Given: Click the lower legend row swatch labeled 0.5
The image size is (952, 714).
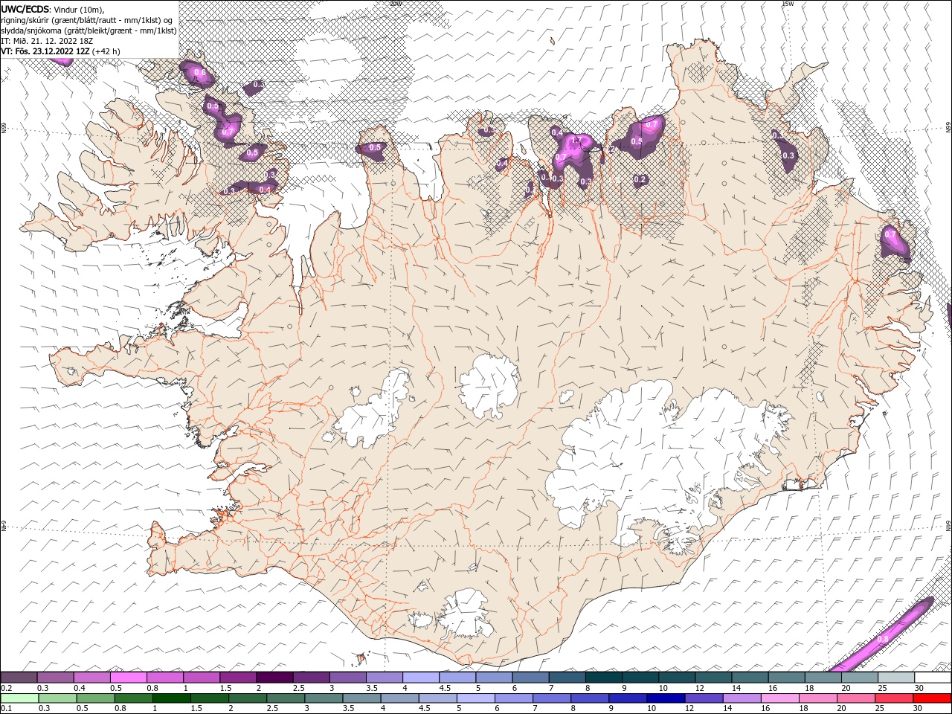Looking at the screenshot, I should point(96,698).
